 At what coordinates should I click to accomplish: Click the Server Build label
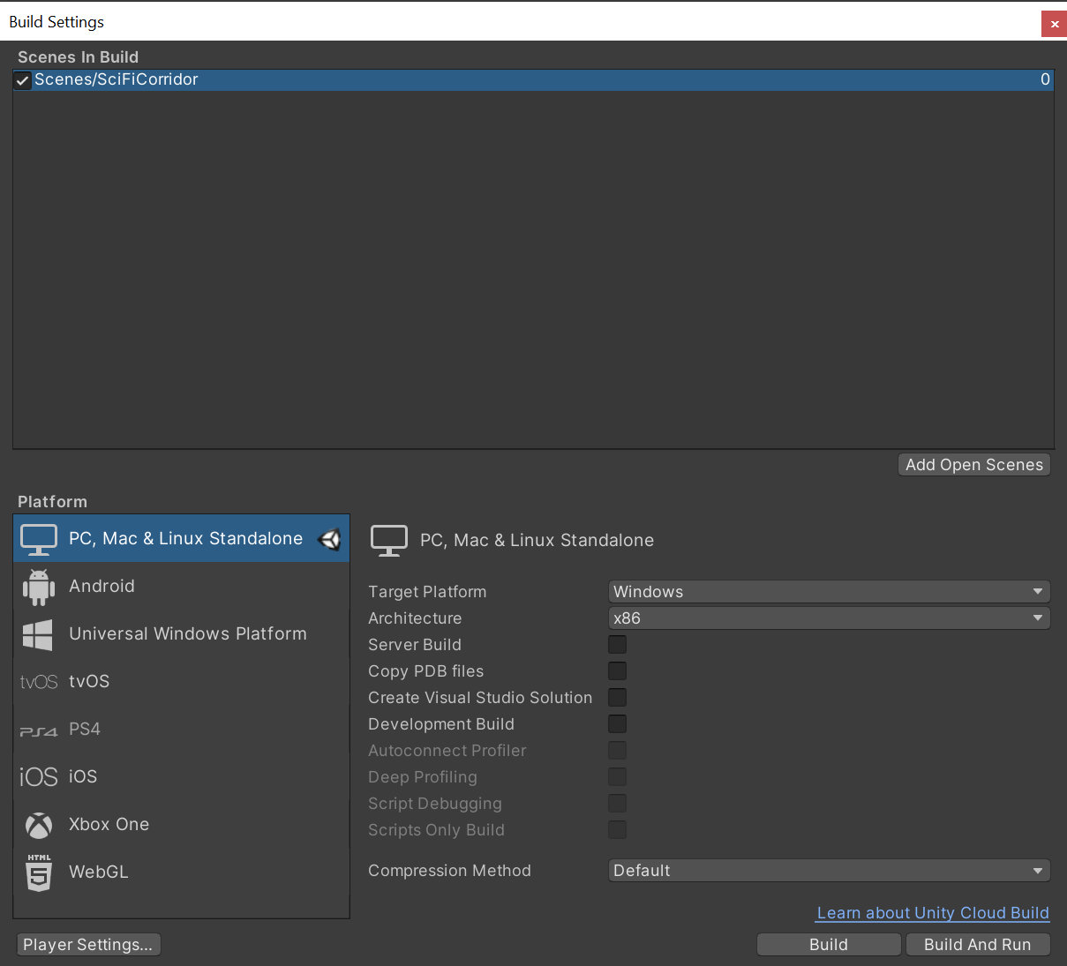415,645
